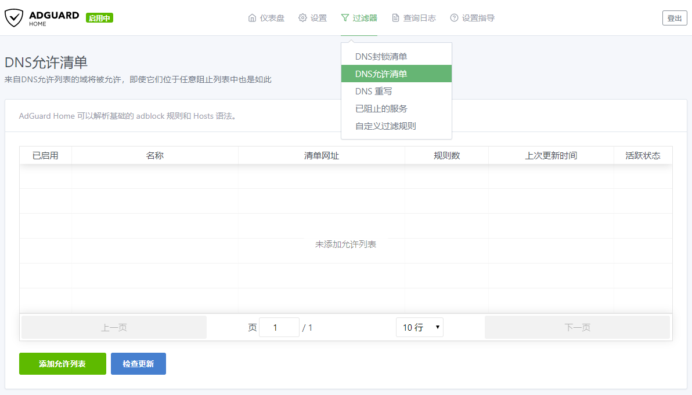Click the filter funnel icon
692x395 pixels.
(345, 18)
